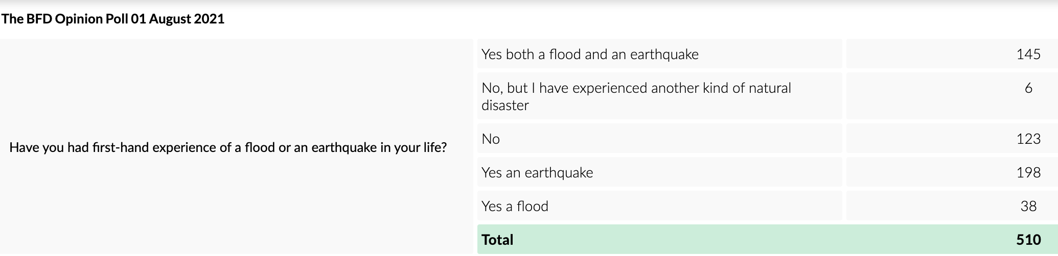Click the flood or earthquake poll question
The height and width of the screenshot is (256, 1058).
coord(228,148)
